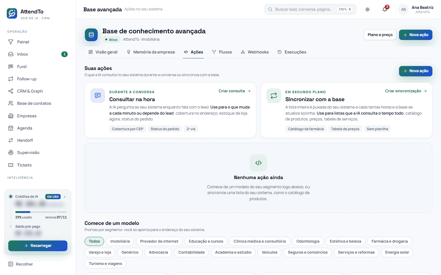441x275 pixels.
Task: Open the Webhooks tab
Action: point(255,52)
